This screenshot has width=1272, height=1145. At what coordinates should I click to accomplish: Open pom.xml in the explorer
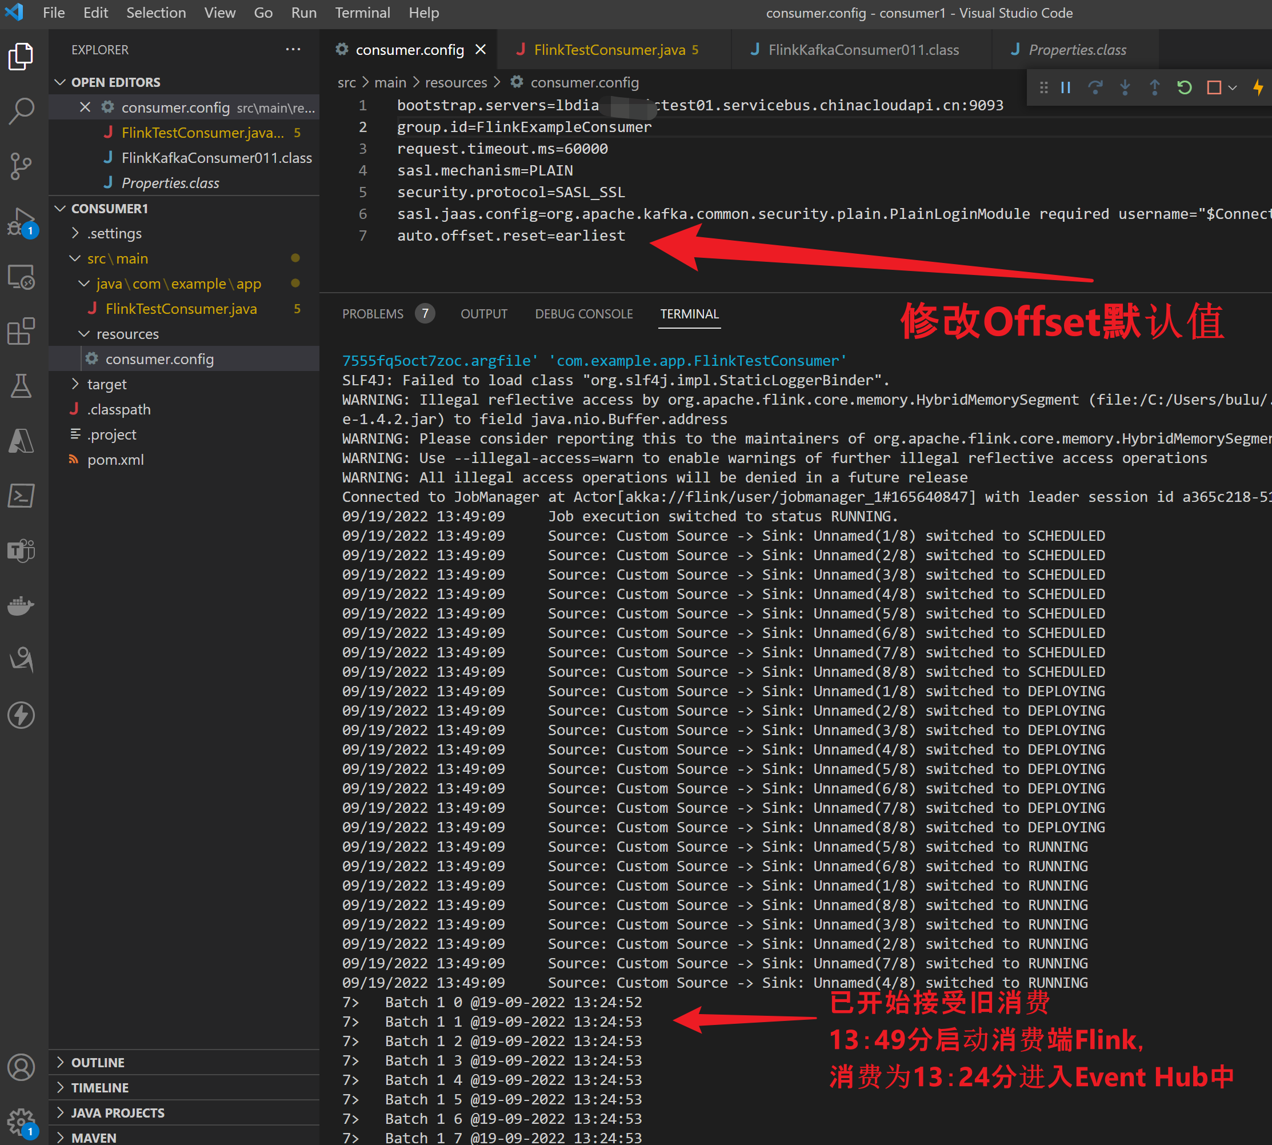115,460
